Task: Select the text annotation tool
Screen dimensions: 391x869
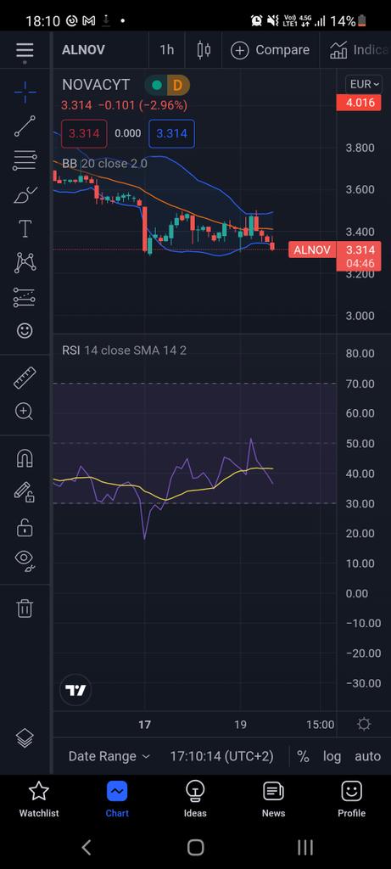Action: 25,229
